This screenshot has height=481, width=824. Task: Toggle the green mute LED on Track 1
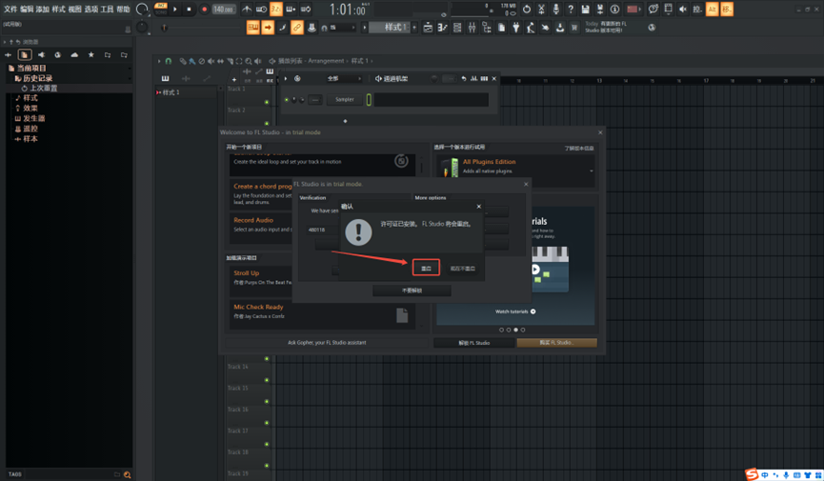click(267, 102)
